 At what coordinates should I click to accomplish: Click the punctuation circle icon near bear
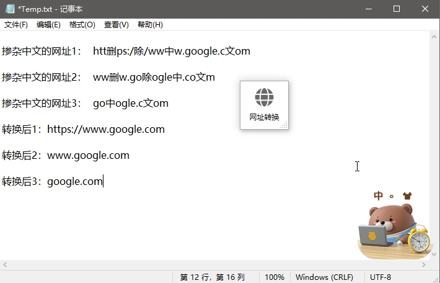[x=392, y=196]
